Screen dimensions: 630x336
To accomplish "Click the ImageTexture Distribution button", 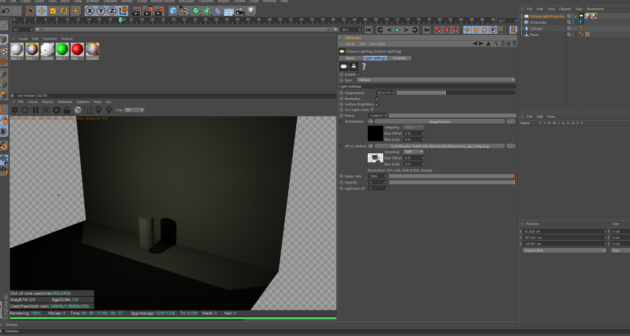I will 439,122.
